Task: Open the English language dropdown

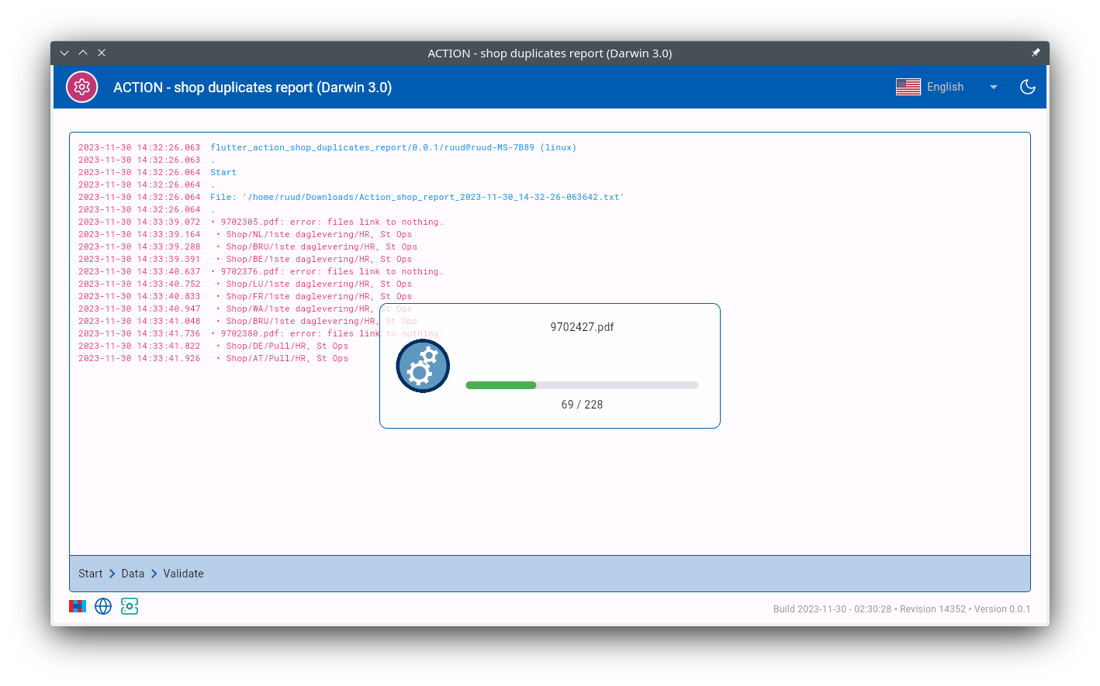Action: pyautogui.click(x=945, y=87)
